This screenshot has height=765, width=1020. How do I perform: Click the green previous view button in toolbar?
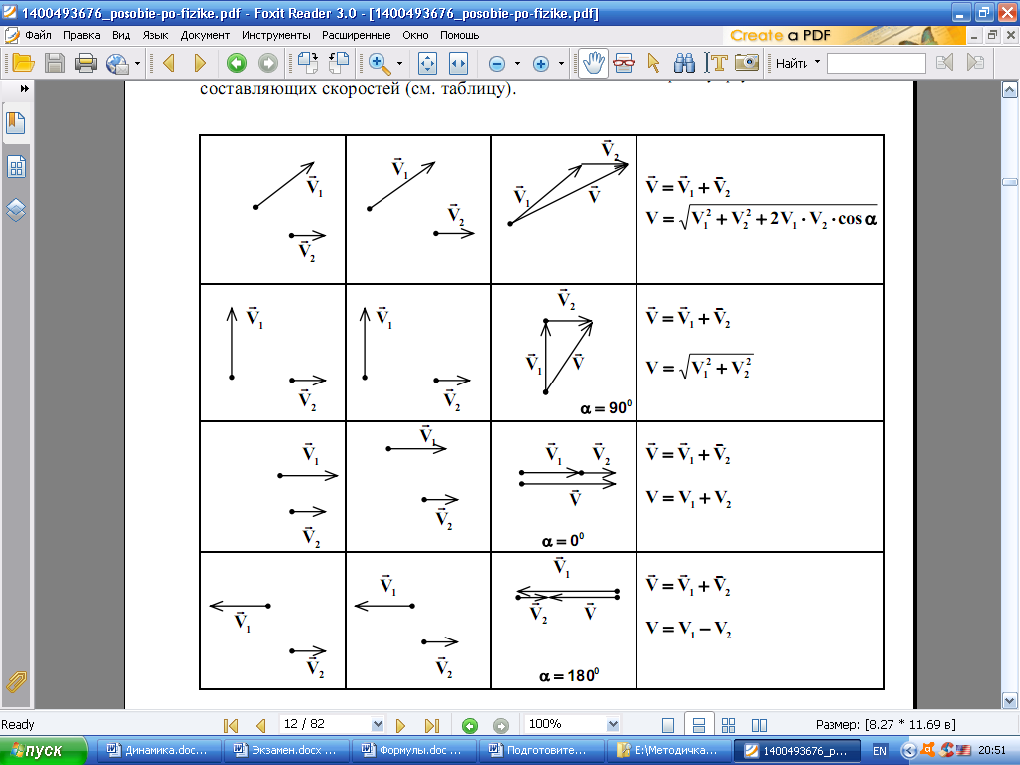[x=237, y=63]
